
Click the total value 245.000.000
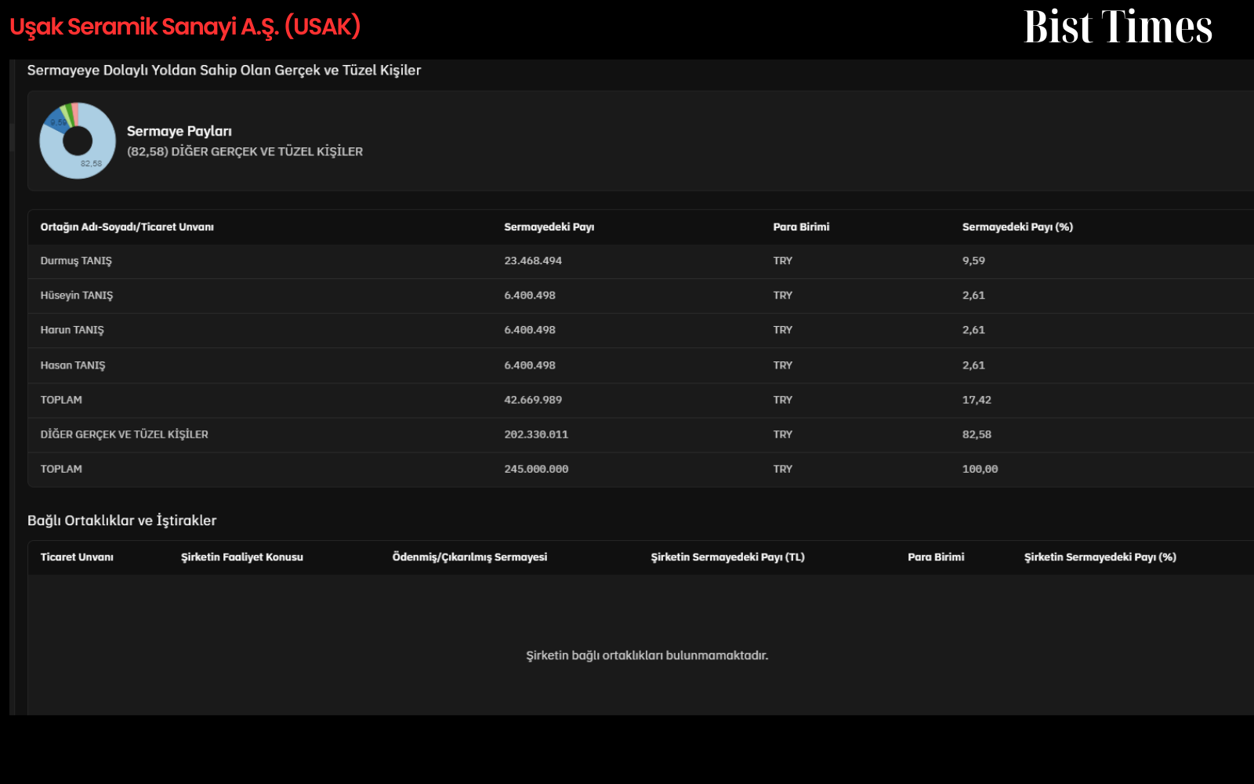click(x=536, y=469)
